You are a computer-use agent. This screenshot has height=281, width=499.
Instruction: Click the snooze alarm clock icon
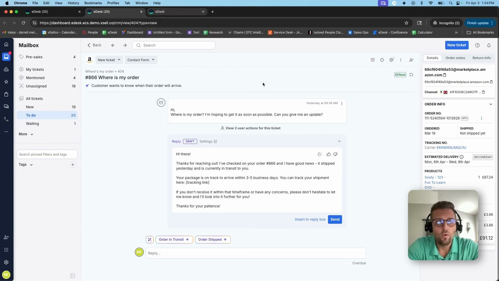[372, 60]
